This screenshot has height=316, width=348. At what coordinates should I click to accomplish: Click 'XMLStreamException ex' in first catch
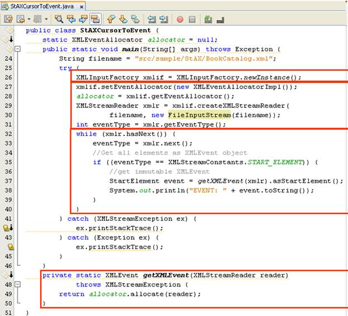(x=141, y=218)
